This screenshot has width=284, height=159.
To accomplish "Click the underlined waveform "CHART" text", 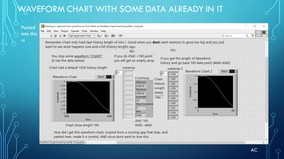I will [x=88, y=56].
